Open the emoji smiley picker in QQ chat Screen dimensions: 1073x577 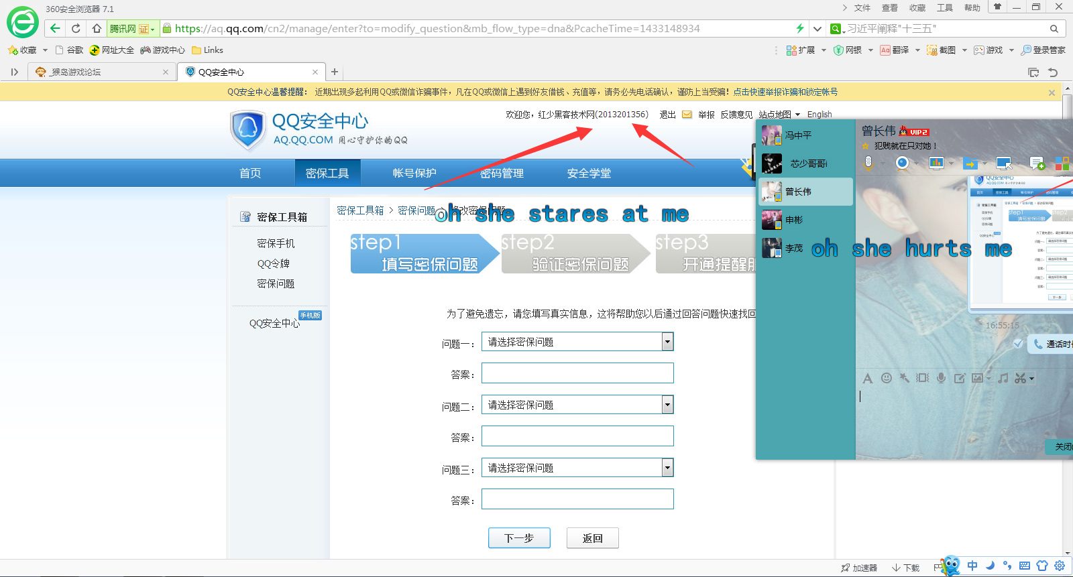[887, 378]
